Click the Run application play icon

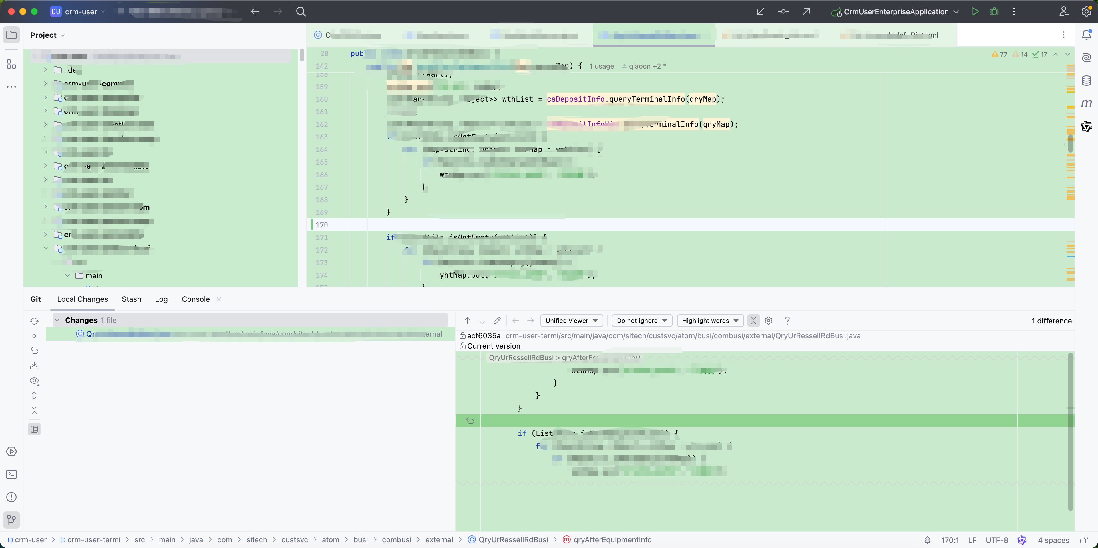coord(974,11)
